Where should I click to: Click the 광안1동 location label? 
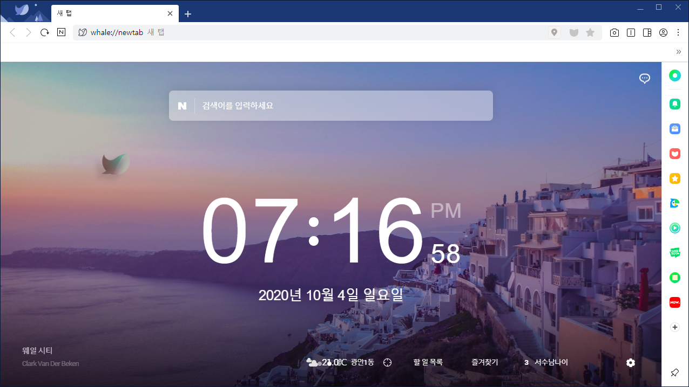coord(362,363)
